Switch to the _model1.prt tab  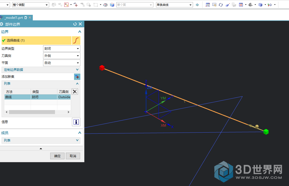(14, 18)
